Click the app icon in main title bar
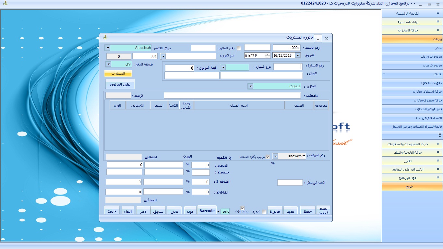The width and height of the screenshot is (443, 249). click(x=5, y=4)
